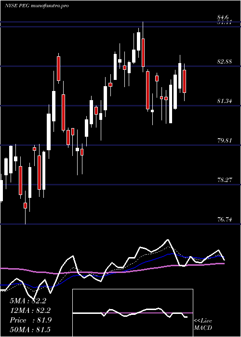241x337 pixels.
Task: Click the Price : 81.9 reading
Action: [30, 320]
